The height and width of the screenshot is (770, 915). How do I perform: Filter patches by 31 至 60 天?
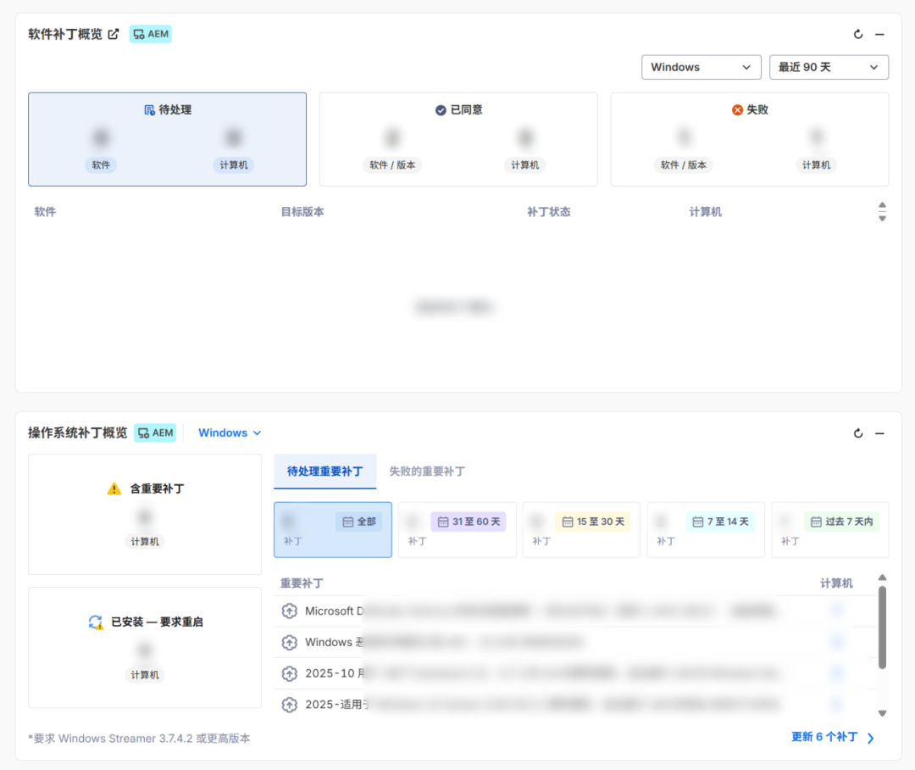tap(457, 530)
